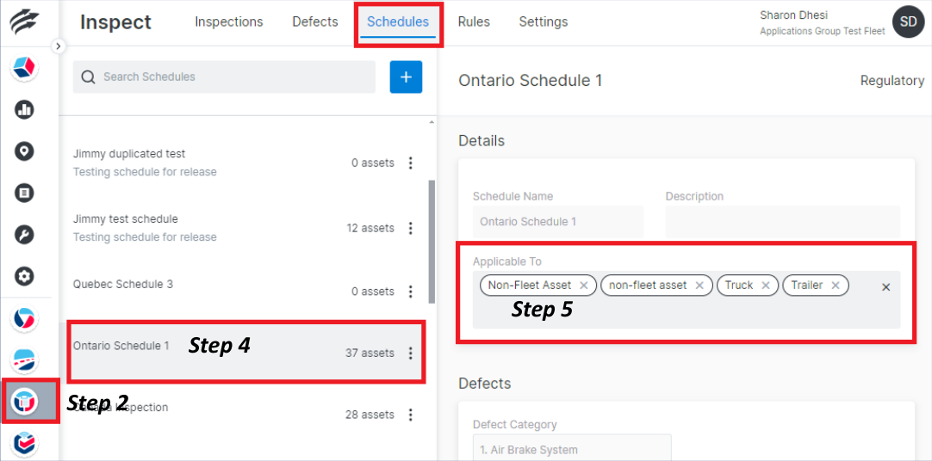Click the Search Schedules input field
The width and height of the screenshot is (932, 461).
coord(233,77)
